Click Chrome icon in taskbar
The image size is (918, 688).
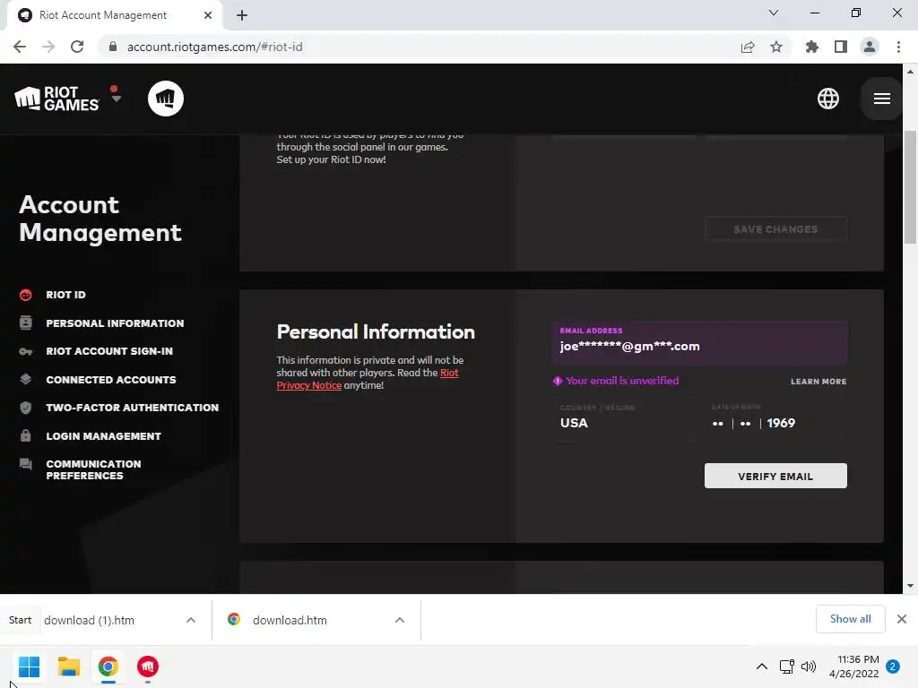[108, 666]
